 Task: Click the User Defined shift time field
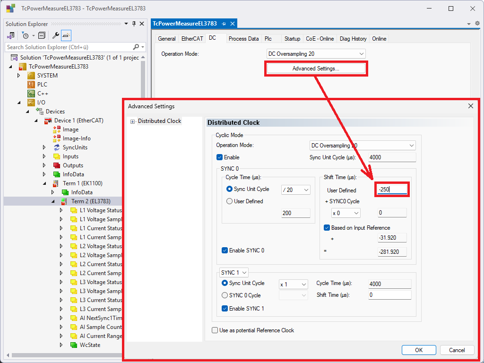[x=392, y=190]
